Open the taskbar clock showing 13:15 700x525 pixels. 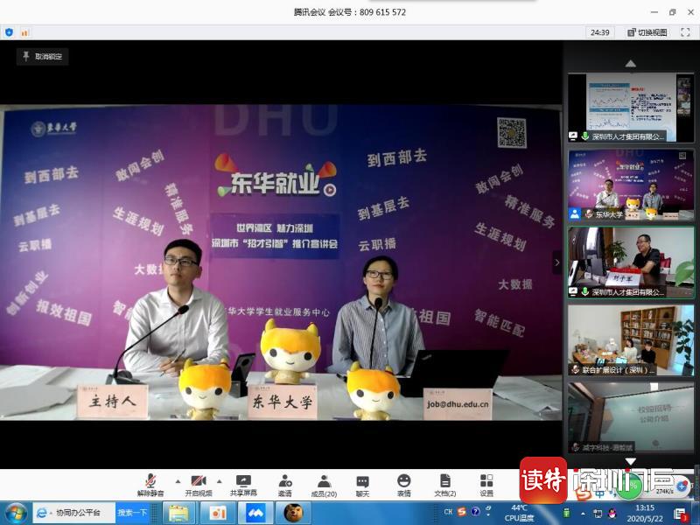[x=645, y=513]
